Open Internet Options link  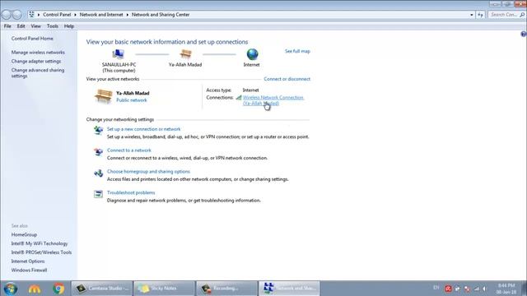(28, 261)
